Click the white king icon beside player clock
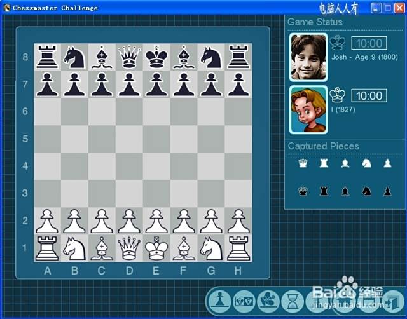 coord(338,95)
